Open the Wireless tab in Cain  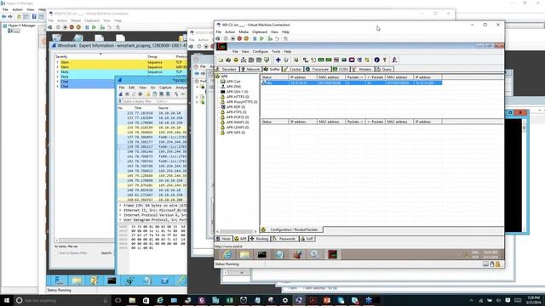tap(362, 70)
